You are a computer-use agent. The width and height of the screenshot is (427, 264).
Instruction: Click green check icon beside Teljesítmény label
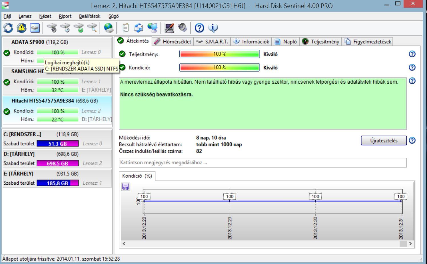pyautogui.click(x=122, y=54)
